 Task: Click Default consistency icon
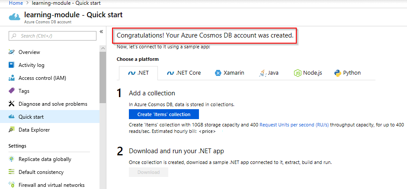click(x=12, y=172)
